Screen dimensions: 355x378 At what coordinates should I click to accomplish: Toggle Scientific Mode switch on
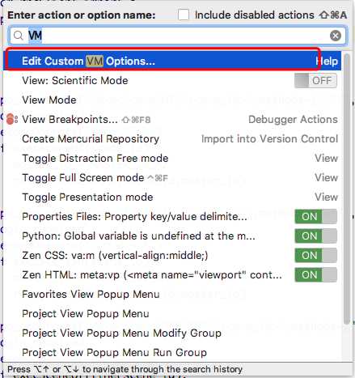coord(315,81)
